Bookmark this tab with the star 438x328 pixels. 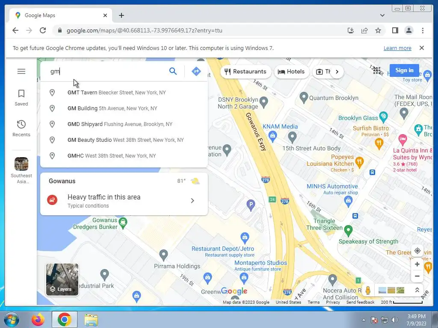tap(378, 30)
